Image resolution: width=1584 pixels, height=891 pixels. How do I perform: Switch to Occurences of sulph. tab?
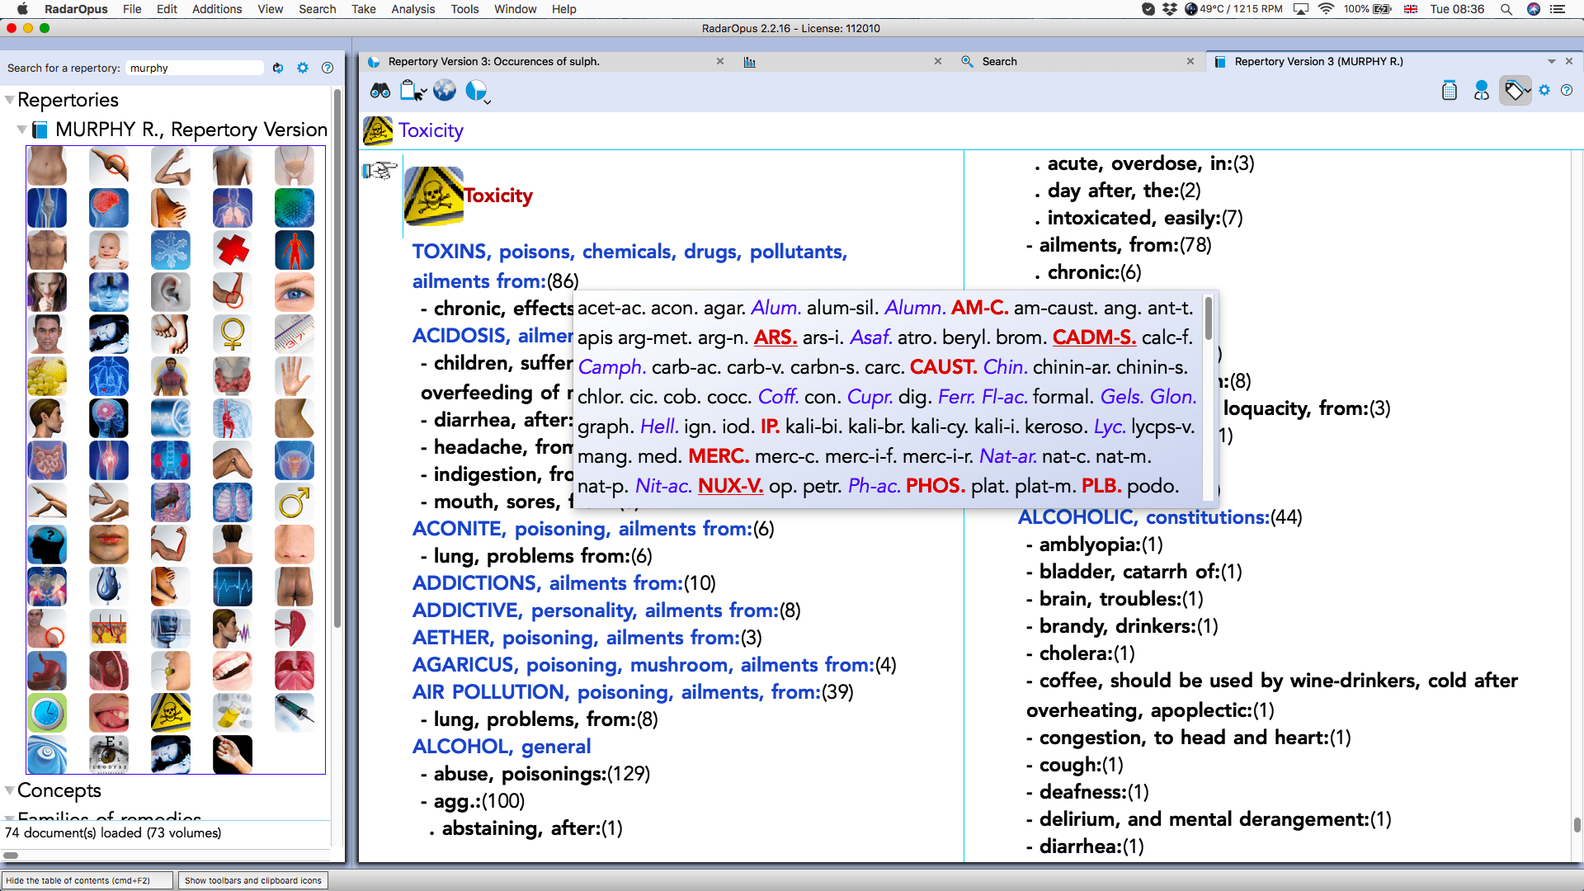[493, 61]
